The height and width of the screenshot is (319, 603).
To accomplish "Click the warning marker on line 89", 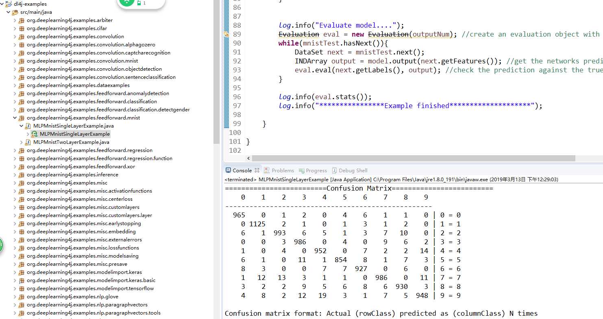I will [226, 35].
